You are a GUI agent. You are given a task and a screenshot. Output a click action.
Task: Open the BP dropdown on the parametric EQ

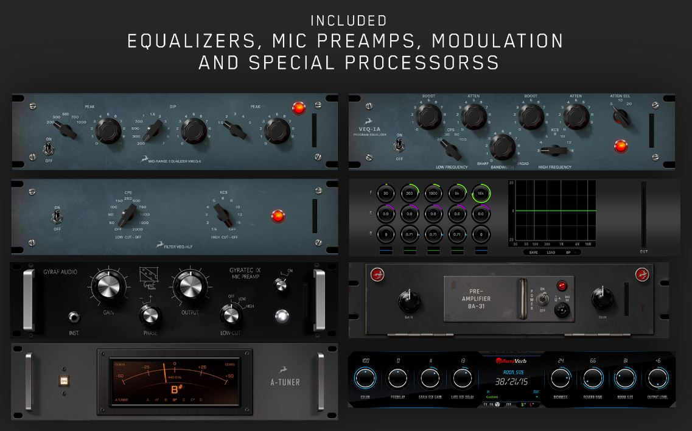tap(571, 253)
